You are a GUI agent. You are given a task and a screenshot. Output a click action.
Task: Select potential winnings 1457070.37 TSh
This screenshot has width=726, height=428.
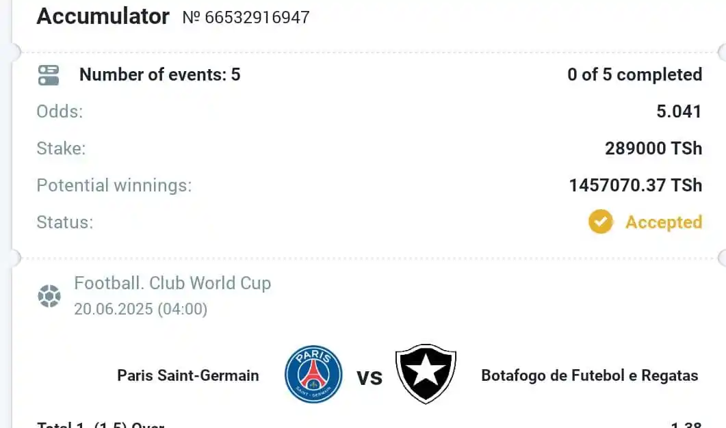pos(636,185)
